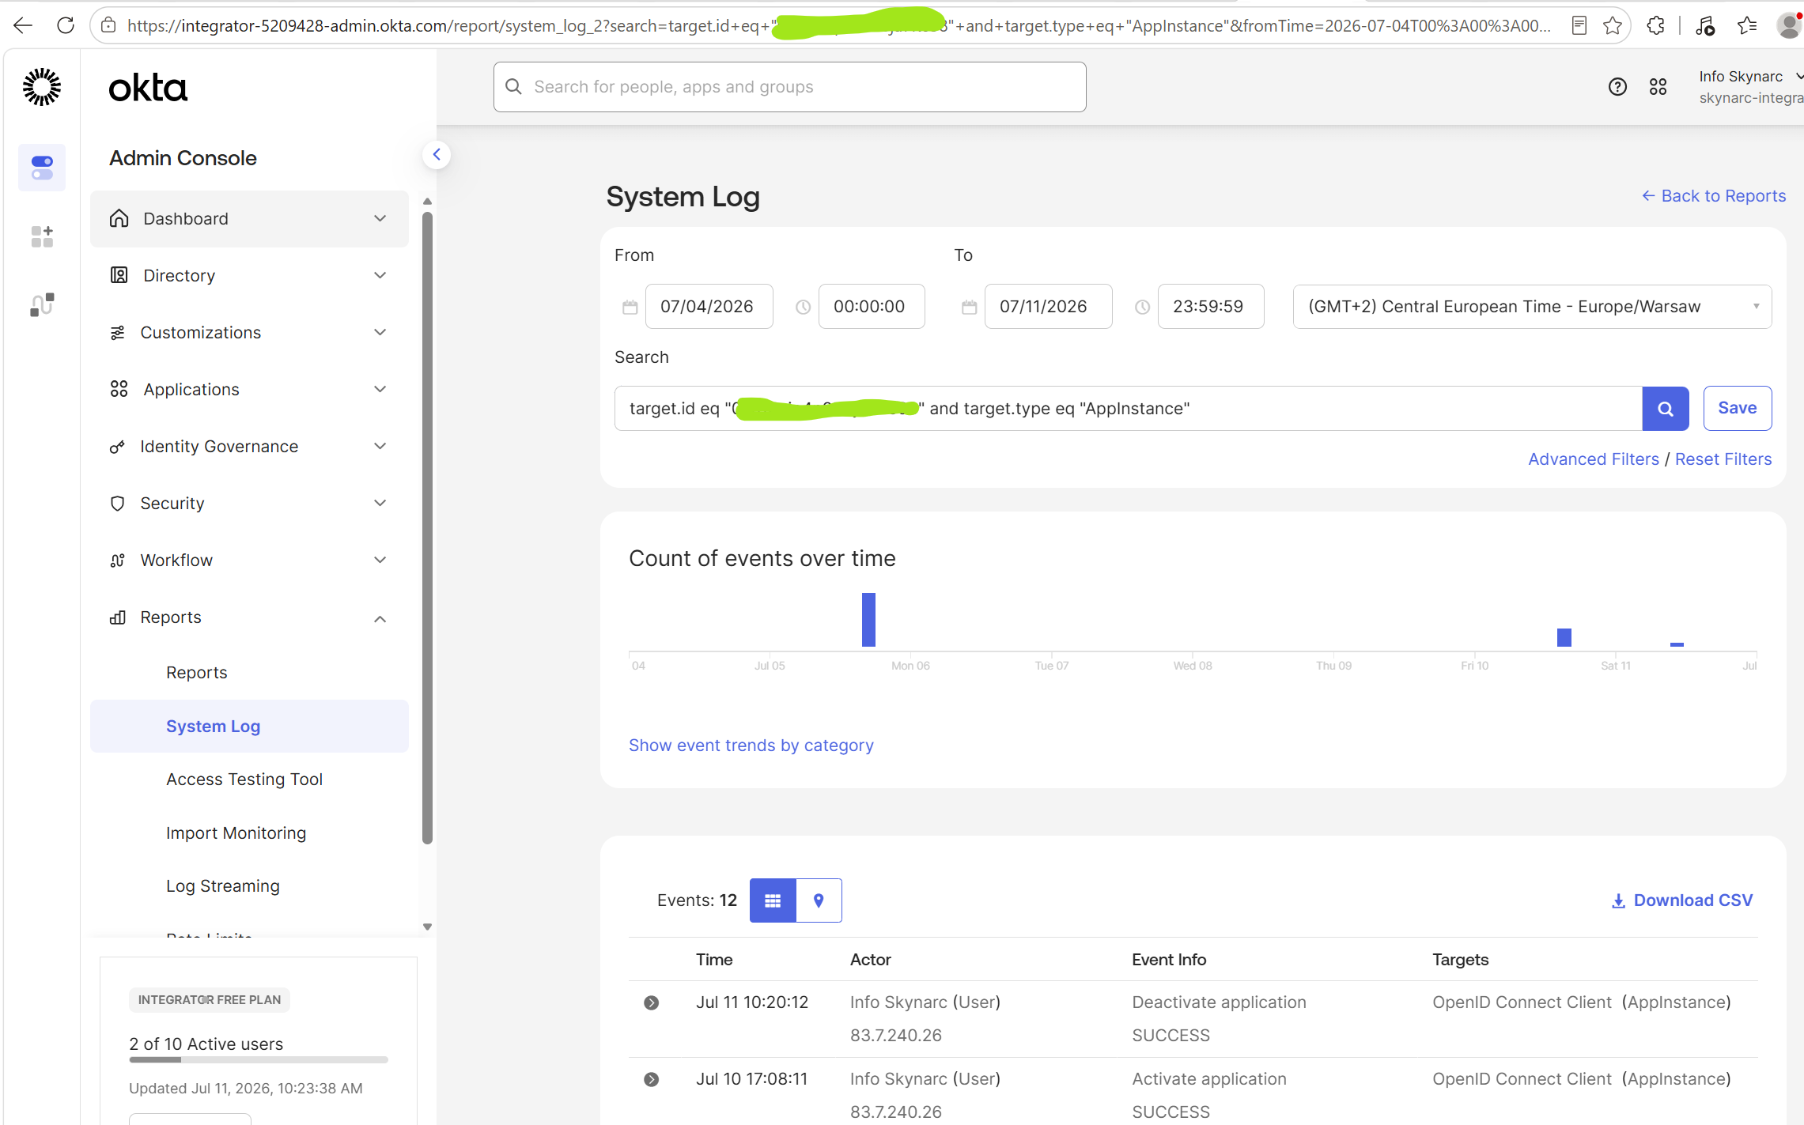Open the timezone dropdown Europe/Warsaw

1532,307
